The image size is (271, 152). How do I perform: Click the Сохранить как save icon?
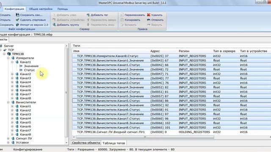(x=17, y=15)
